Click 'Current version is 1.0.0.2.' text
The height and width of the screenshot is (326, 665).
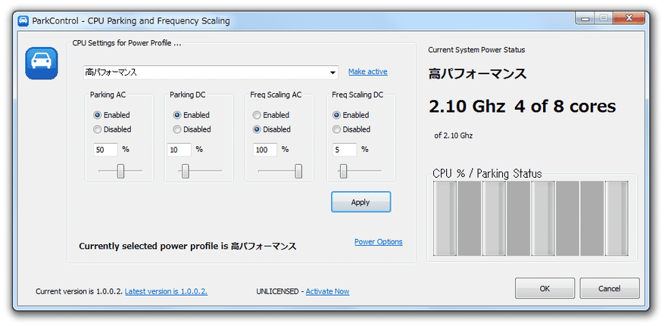[80, 291]
